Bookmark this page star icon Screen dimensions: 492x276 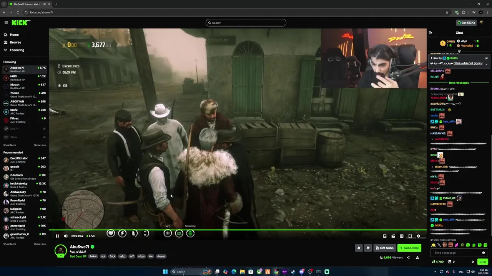point(447,12)
